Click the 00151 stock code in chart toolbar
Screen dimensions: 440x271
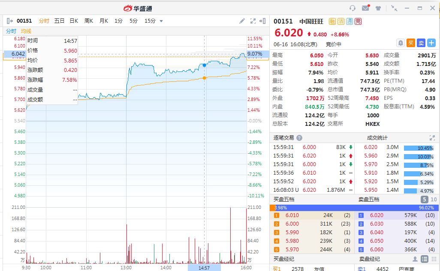click(24, 21)
